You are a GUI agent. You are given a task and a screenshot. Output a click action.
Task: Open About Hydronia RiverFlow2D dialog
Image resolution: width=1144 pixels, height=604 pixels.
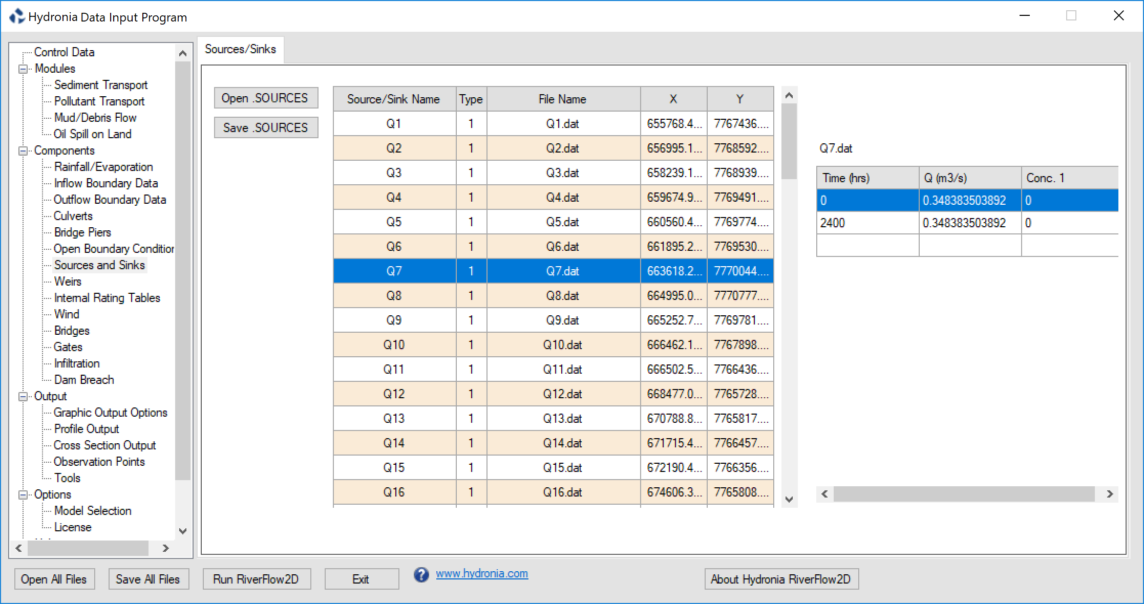coord(781,579)
